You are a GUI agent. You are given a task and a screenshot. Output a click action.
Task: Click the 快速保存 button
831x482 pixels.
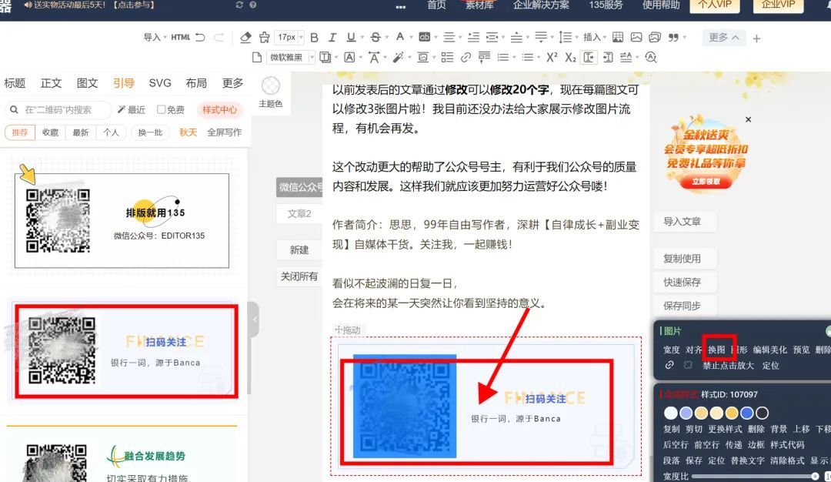tap(682, 282)
